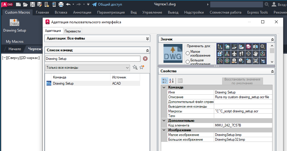Sort list by Источник column header

pos(125,77)
